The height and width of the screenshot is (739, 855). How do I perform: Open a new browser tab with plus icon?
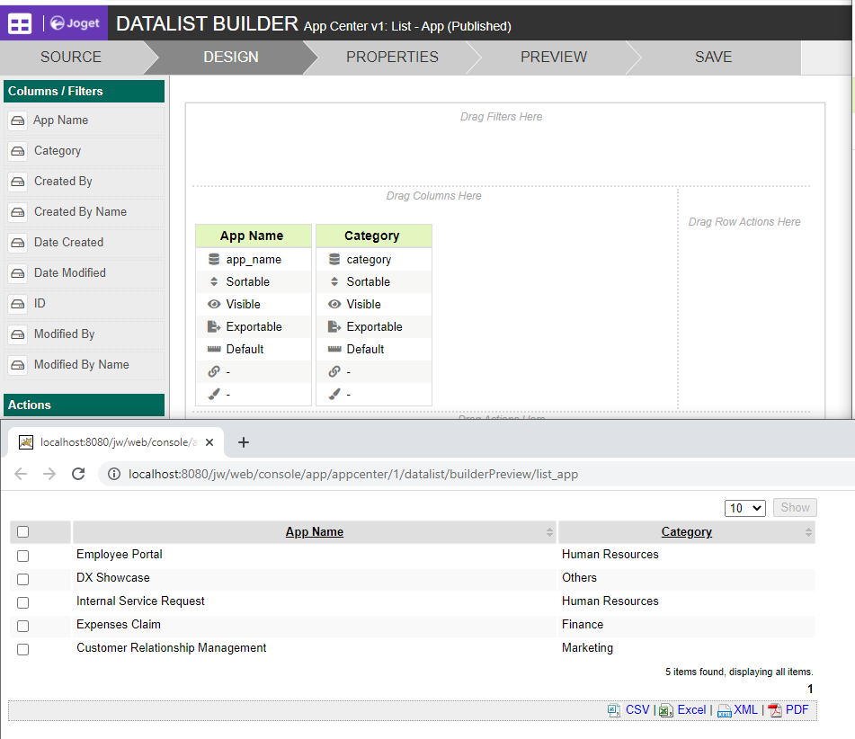click(243, 442)
